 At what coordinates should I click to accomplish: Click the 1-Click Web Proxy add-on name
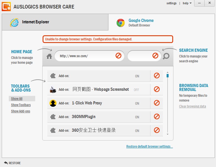point(87,103)
